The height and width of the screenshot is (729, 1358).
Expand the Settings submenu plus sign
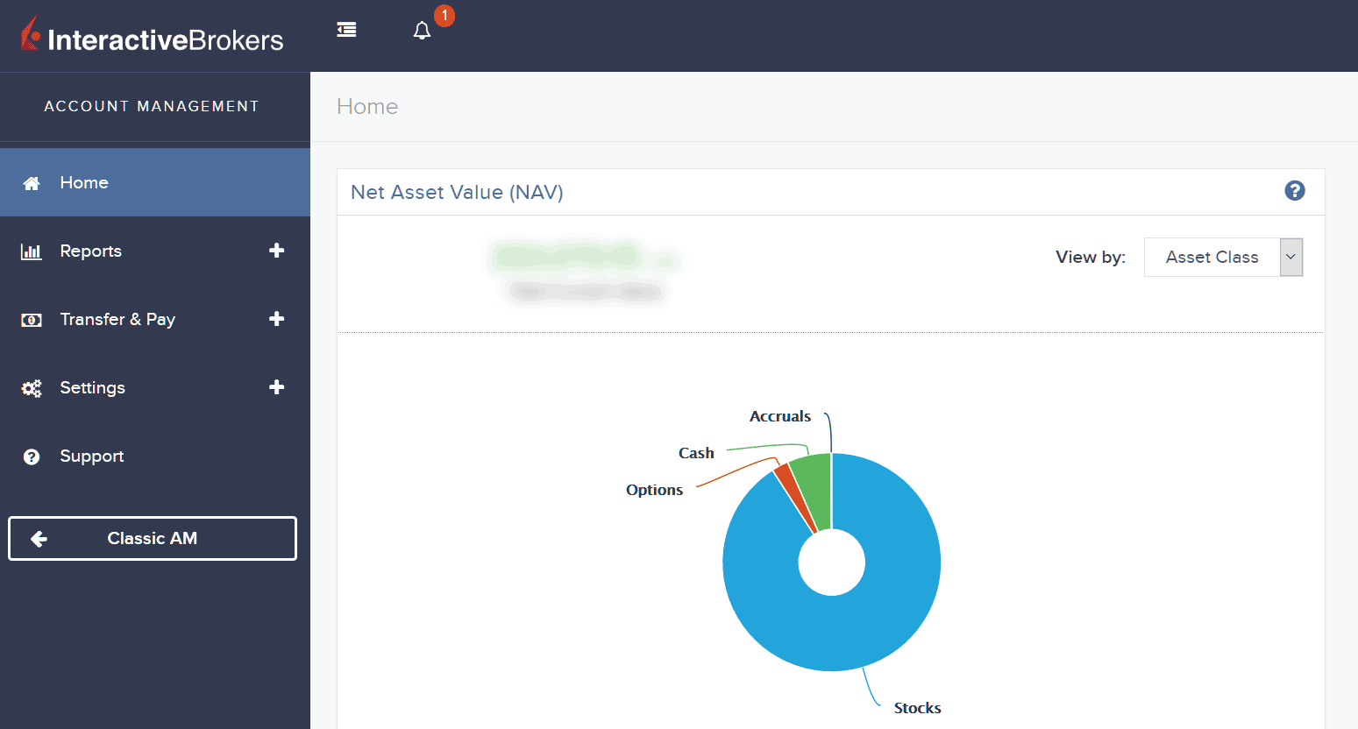click(x=277, y=387)
